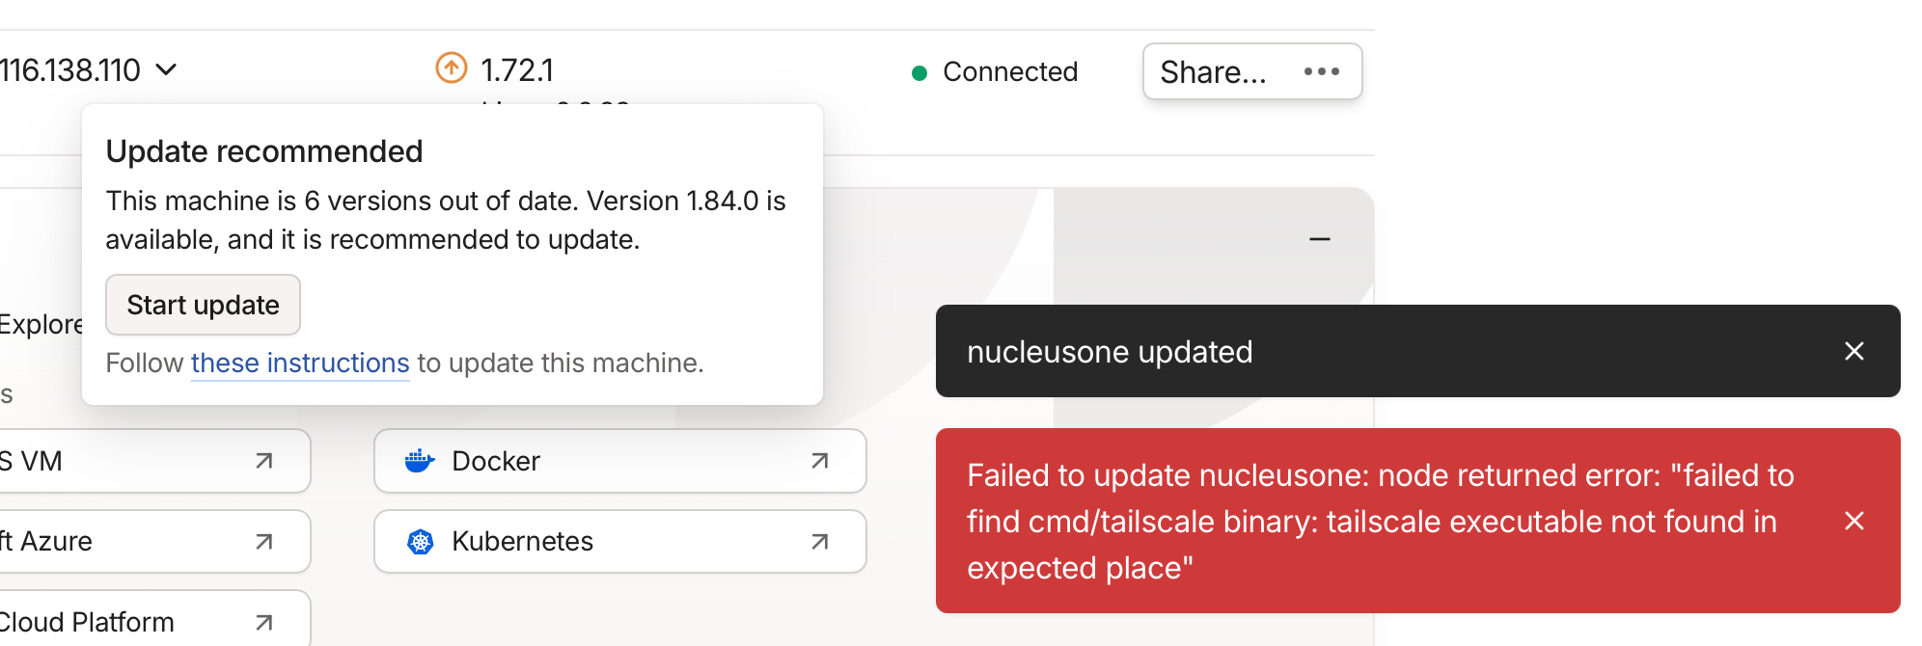Open the Azure card's external link arrow
Viewport: 1922px width, 646px height.
click(263, 542)
